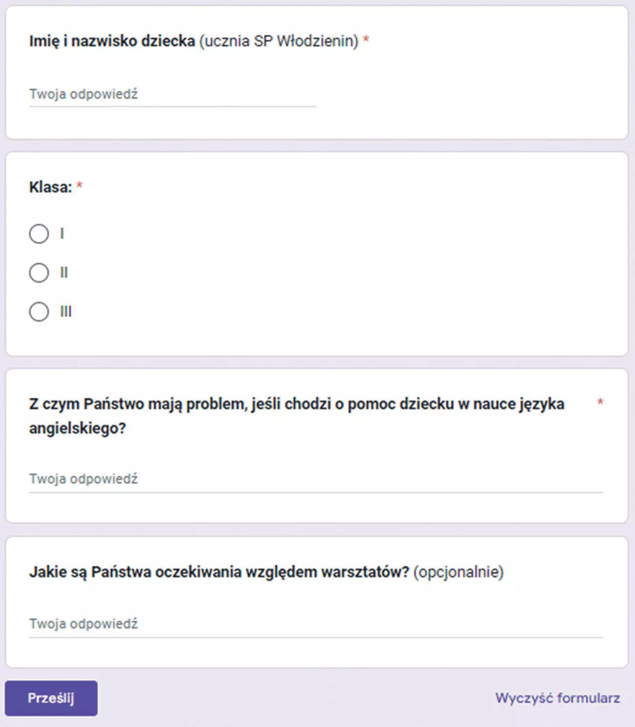This screenshot has height=727, width=635.
Task: Click the Wyczyść formularz link
Action: tap(558, 698)
